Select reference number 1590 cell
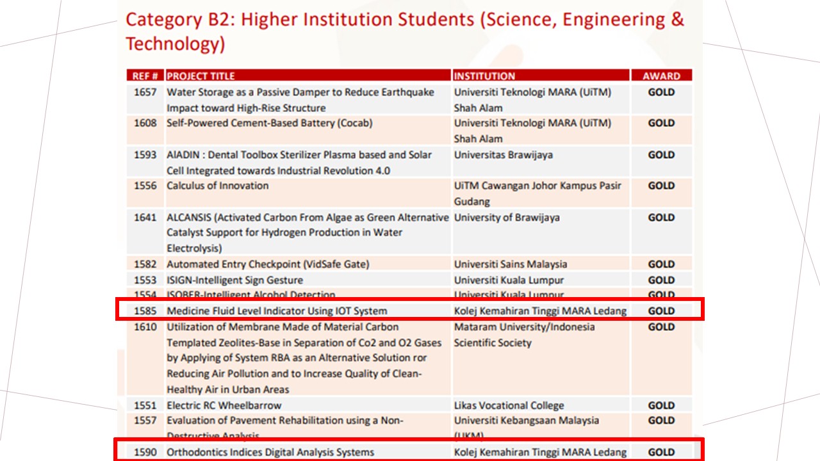The image size is (820, 461). (145, 452)
